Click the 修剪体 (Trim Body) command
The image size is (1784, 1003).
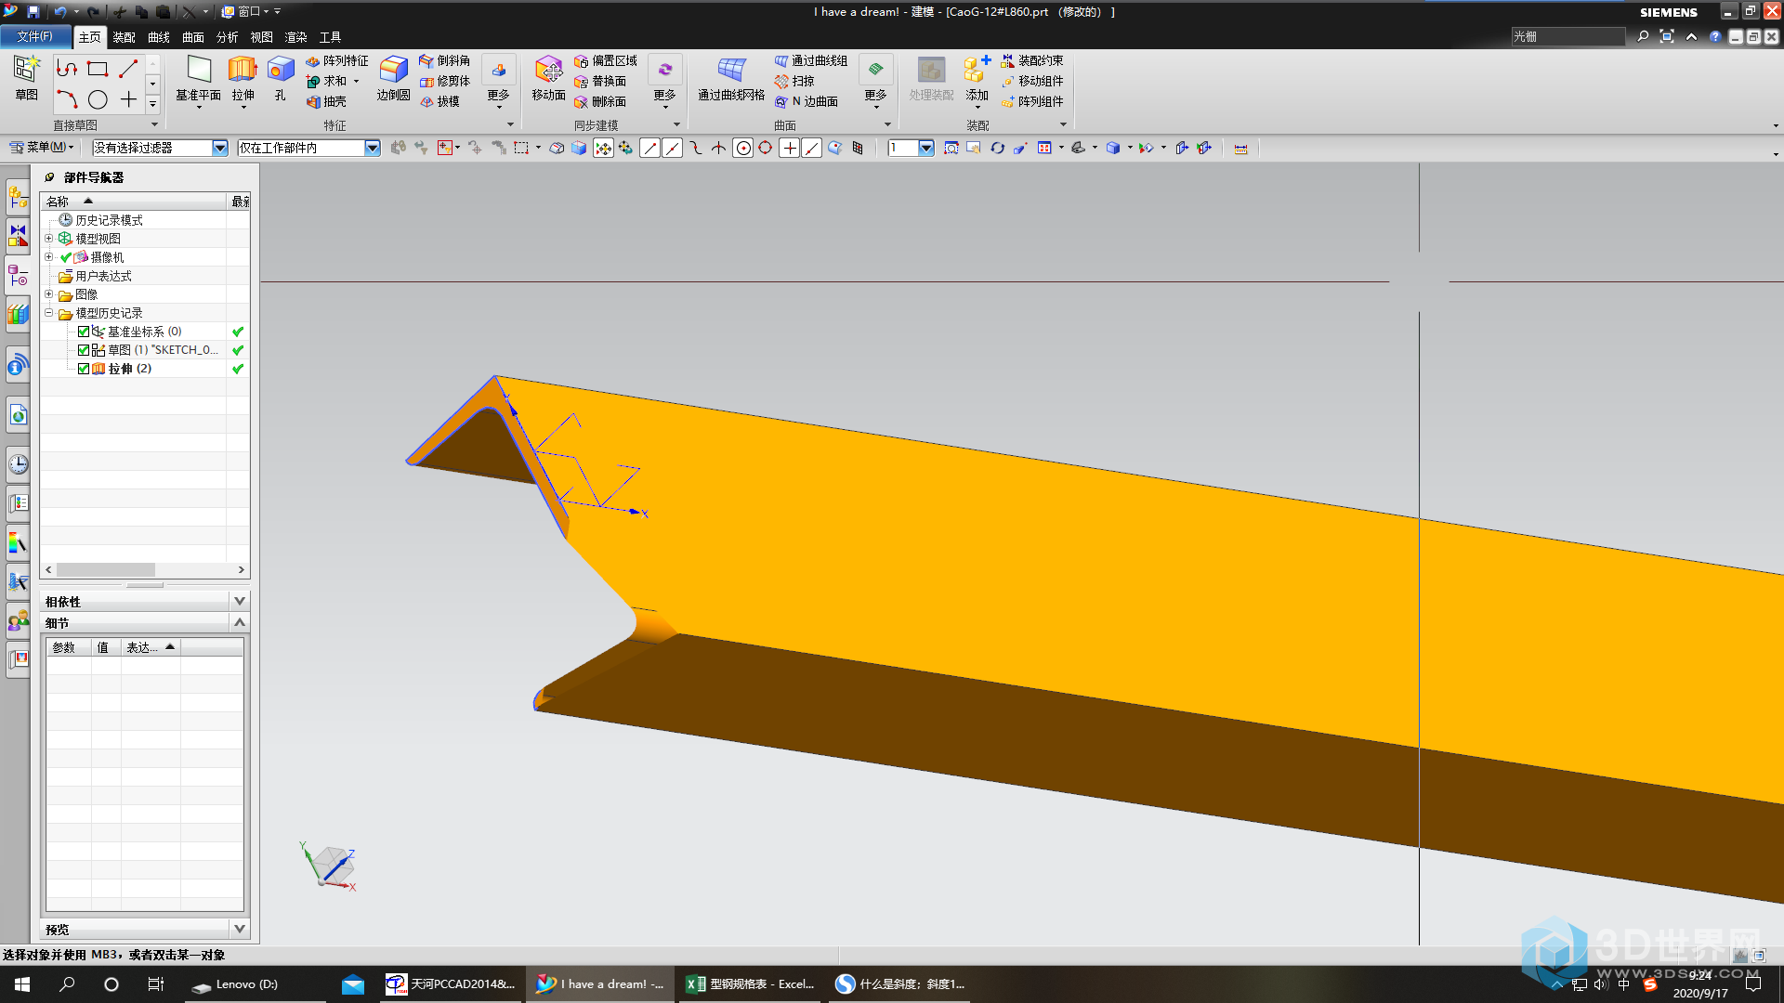click(444, 81)
